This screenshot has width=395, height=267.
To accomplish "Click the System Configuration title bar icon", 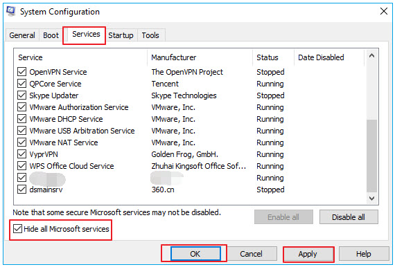I will click(11, 11).
